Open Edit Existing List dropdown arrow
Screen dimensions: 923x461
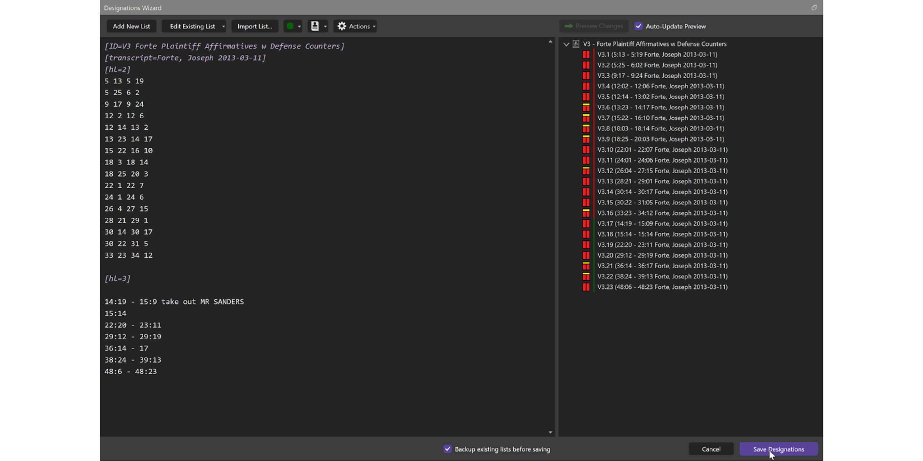point(223,26)
